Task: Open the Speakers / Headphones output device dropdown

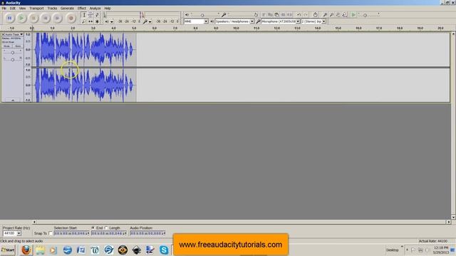Action: 234,21
